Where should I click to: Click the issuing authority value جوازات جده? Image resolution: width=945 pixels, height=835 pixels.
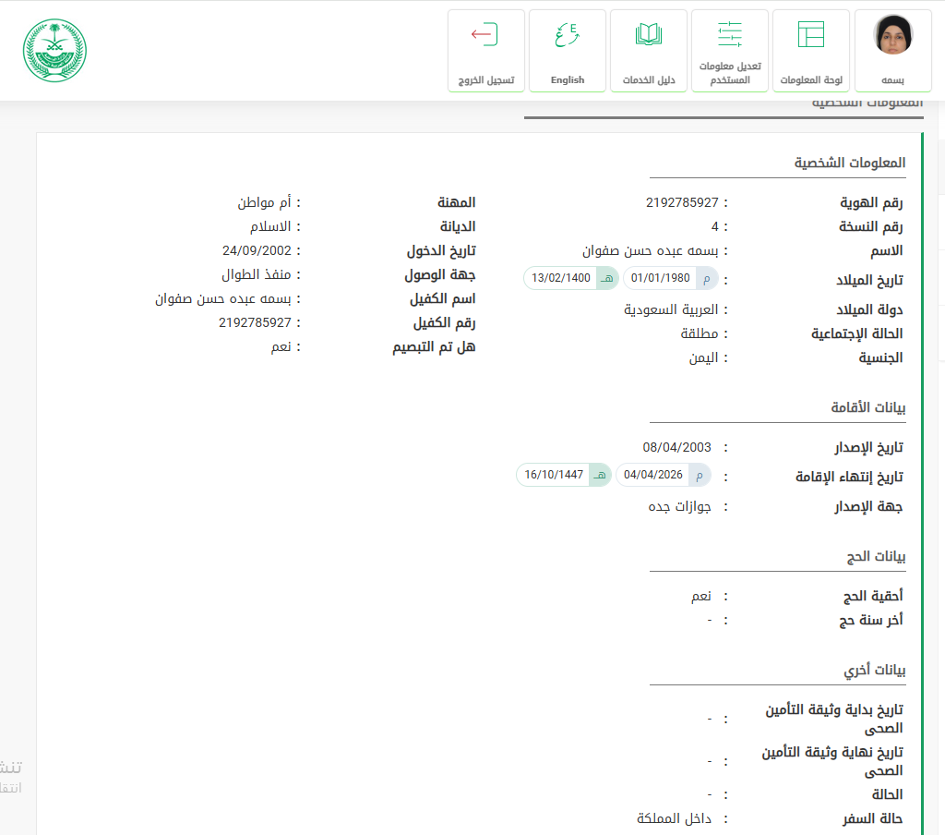pos(679,506)
